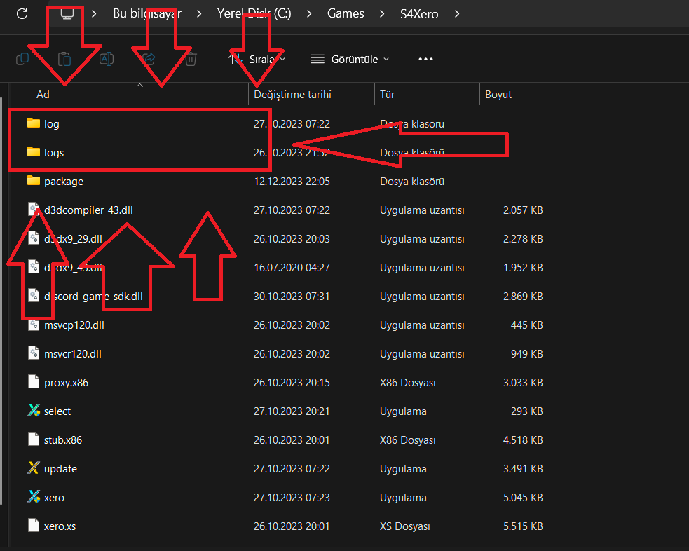Screen dimensions: 689x551
Task: Click the package folder icon
Action: (33, 181)
